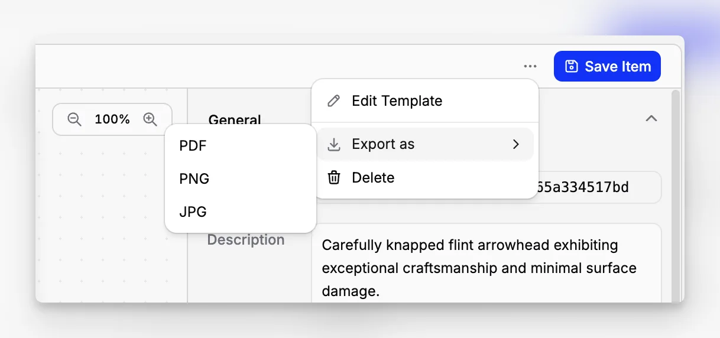The height and width of the screenshot is (338, 720).
Task: Open the Export as submenu
Action: (425, 144)
